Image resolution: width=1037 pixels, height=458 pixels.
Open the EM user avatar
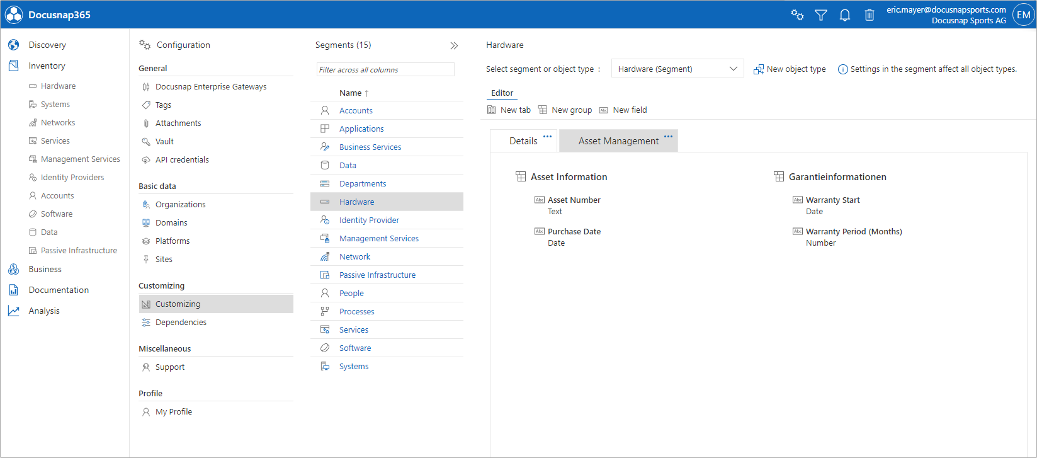click(1024, 15)
